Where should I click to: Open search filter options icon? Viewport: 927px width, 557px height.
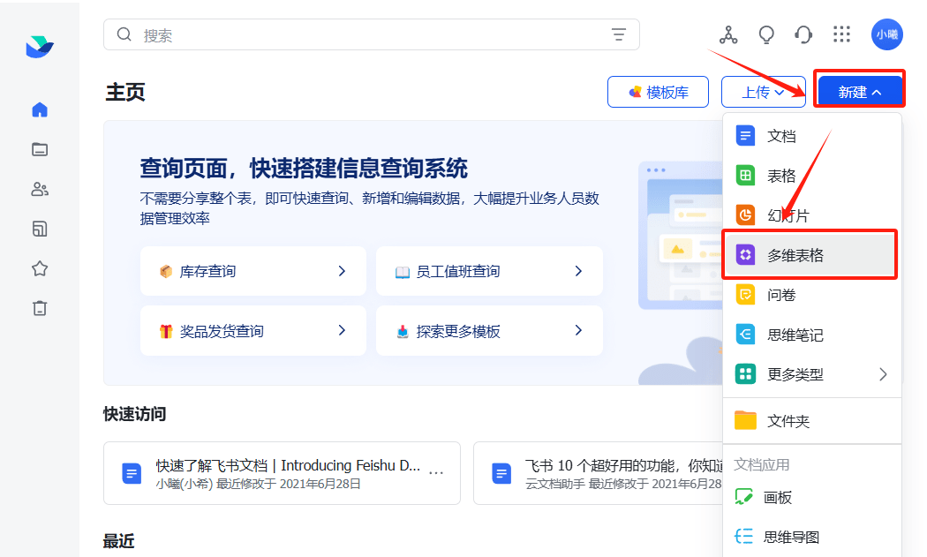pyautogui.click(x=618, y=35)
